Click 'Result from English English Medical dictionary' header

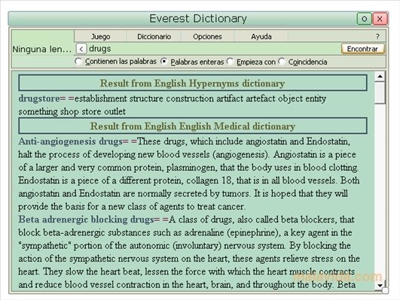193,126
